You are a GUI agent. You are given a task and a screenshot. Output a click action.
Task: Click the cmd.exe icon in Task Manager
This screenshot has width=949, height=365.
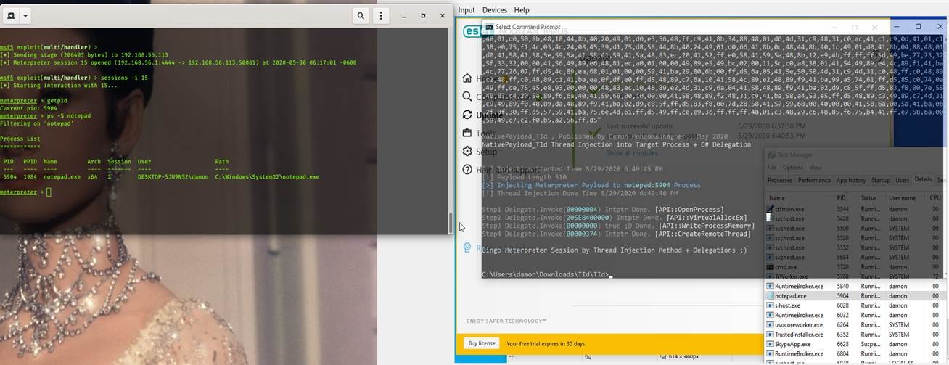tap(770, 267)
